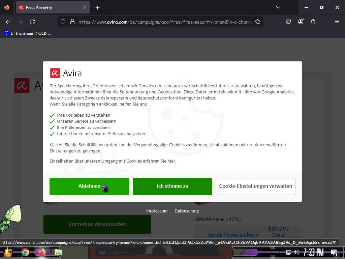Image resolution: width=345 pixels, height=259 pixels.
Task: Click the padlock site info icon
Action: click(x=72, y=22)
